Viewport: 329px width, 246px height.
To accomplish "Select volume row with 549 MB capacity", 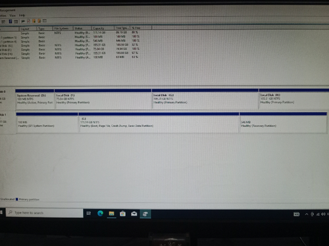I will [x=70, y=41].
